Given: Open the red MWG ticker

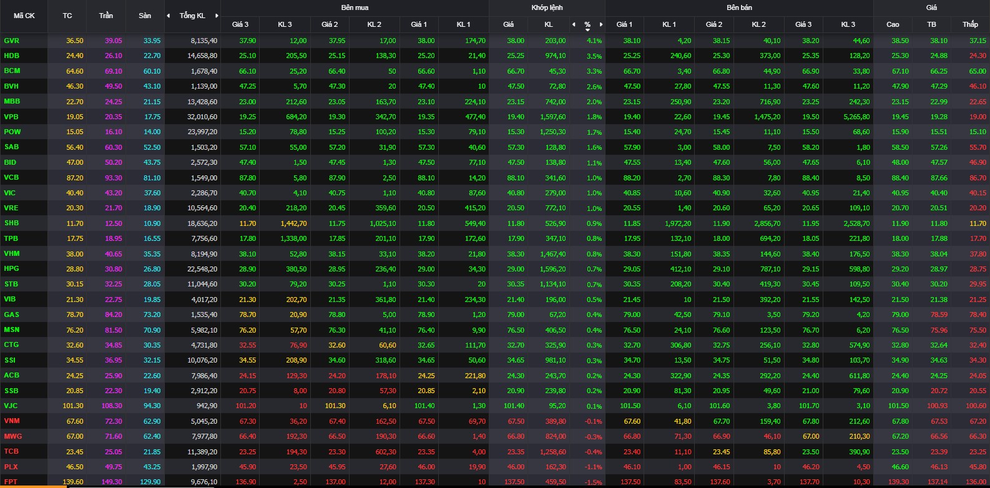Looking at the screenshot, I should click(x=12, y=436).
